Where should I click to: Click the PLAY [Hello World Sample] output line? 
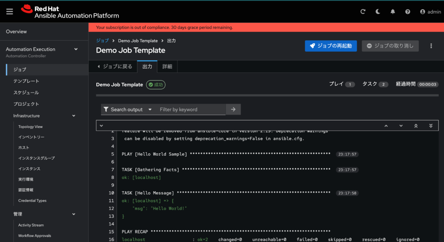click(x=226, y=154)
